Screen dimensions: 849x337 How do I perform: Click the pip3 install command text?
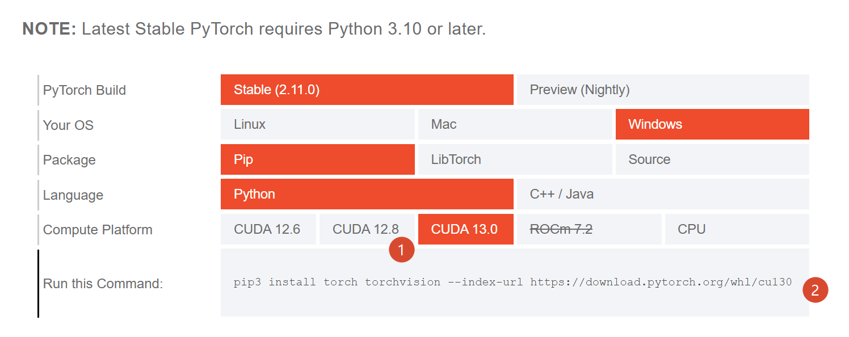click(x=512, y=282)
